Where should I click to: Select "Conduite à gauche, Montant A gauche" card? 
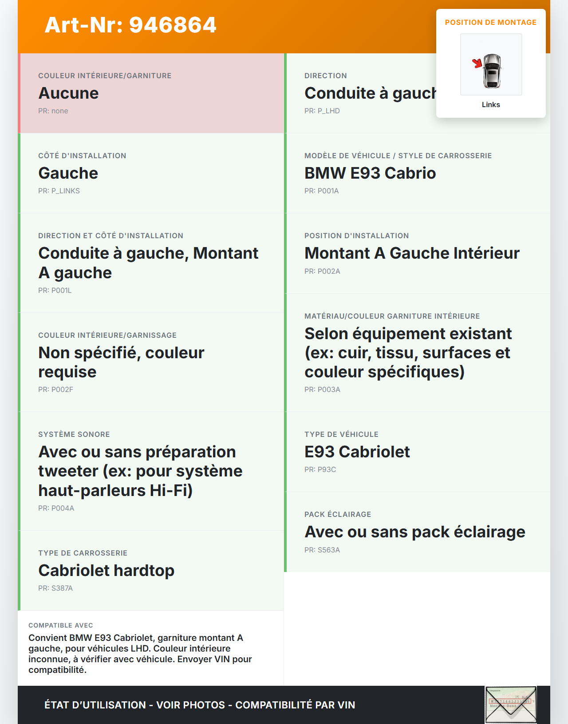[151, 263]
